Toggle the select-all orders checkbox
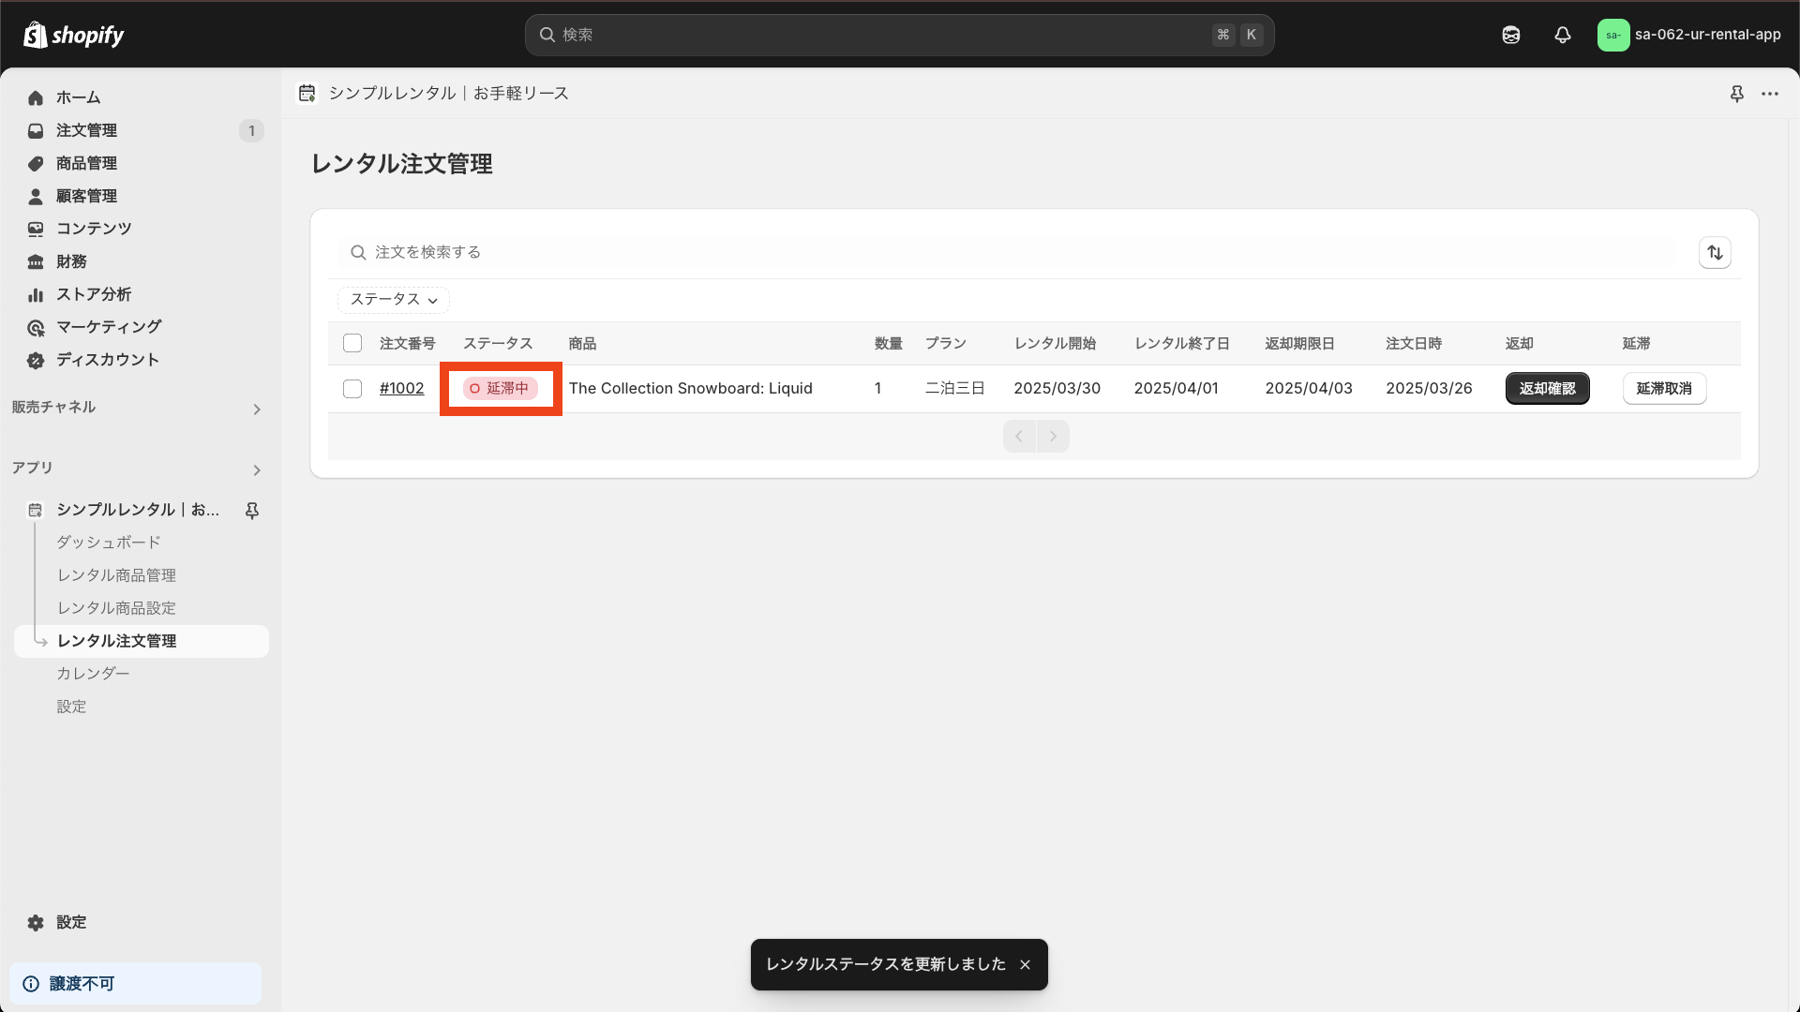1800x1012 pixels. 352,343
